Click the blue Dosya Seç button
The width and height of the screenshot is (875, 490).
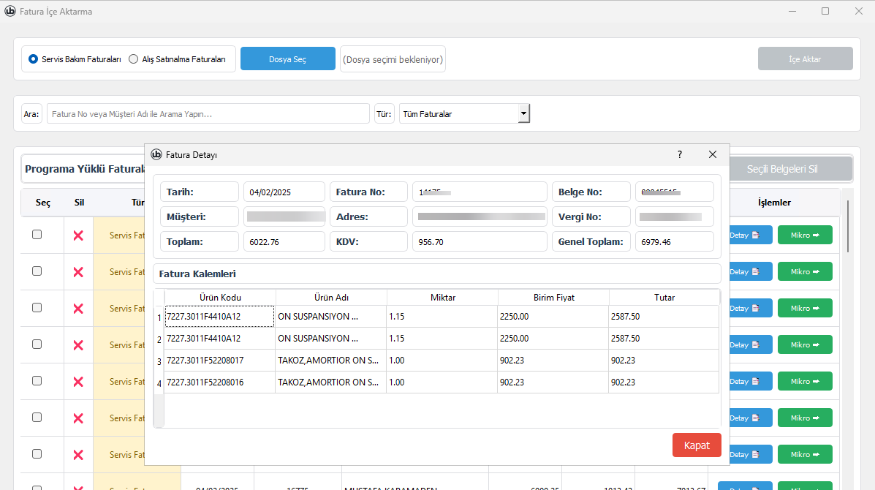[287, 59]
